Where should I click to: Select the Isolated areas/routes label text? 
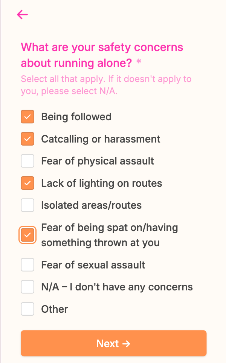91,205
